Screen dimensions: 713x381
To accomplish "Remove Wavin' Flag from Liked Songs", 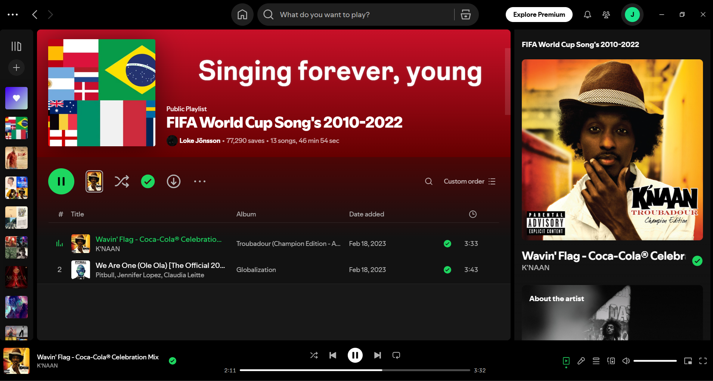I will point(173,360).
